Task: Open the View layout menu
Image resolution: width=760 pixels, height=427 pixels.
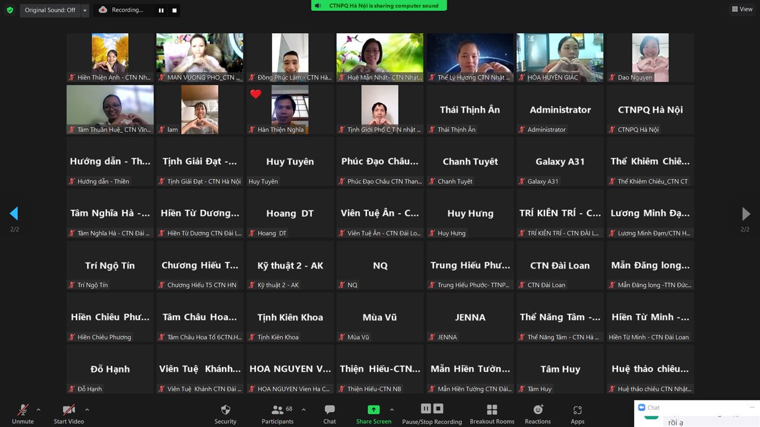Action: pos(742,9)
